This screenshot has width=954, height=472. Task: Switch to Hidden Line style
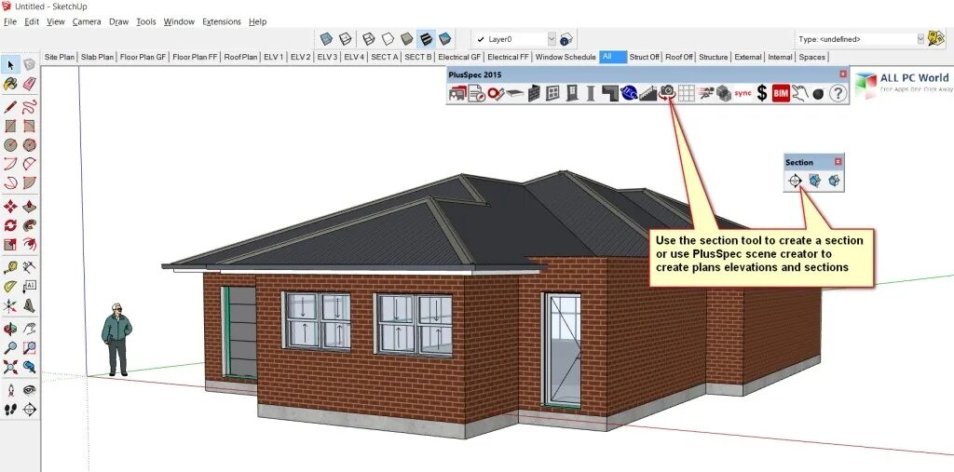(x=388, y=39)
